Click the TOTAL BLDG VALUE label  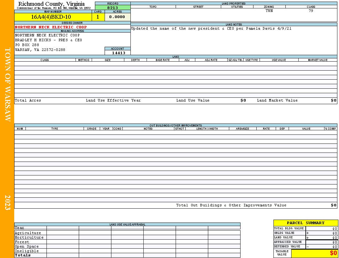289,228
